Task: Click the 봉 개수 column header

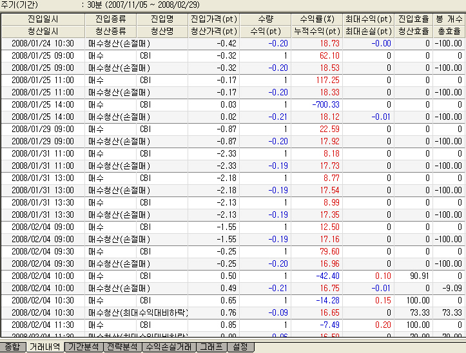Action: tap(449, 19)
